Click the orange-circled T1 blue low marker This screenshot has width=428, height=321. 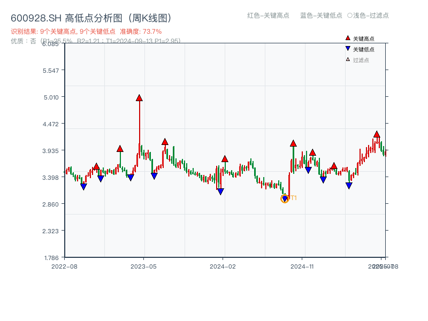(x=285, y=198)
